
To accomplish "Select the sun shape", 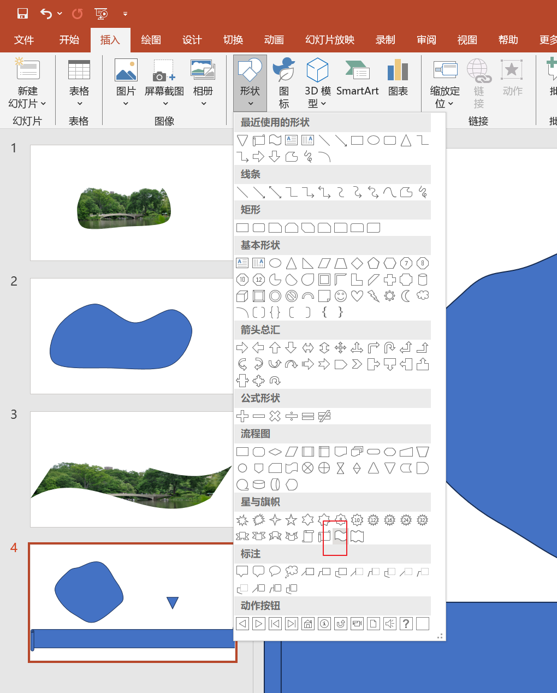I will [390, 296].
